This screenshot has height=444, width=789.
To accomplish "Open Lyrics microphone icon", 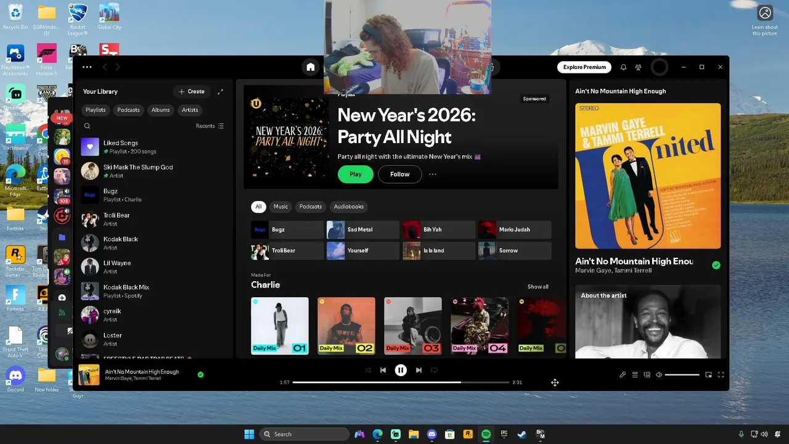I will tap(623, 374).
